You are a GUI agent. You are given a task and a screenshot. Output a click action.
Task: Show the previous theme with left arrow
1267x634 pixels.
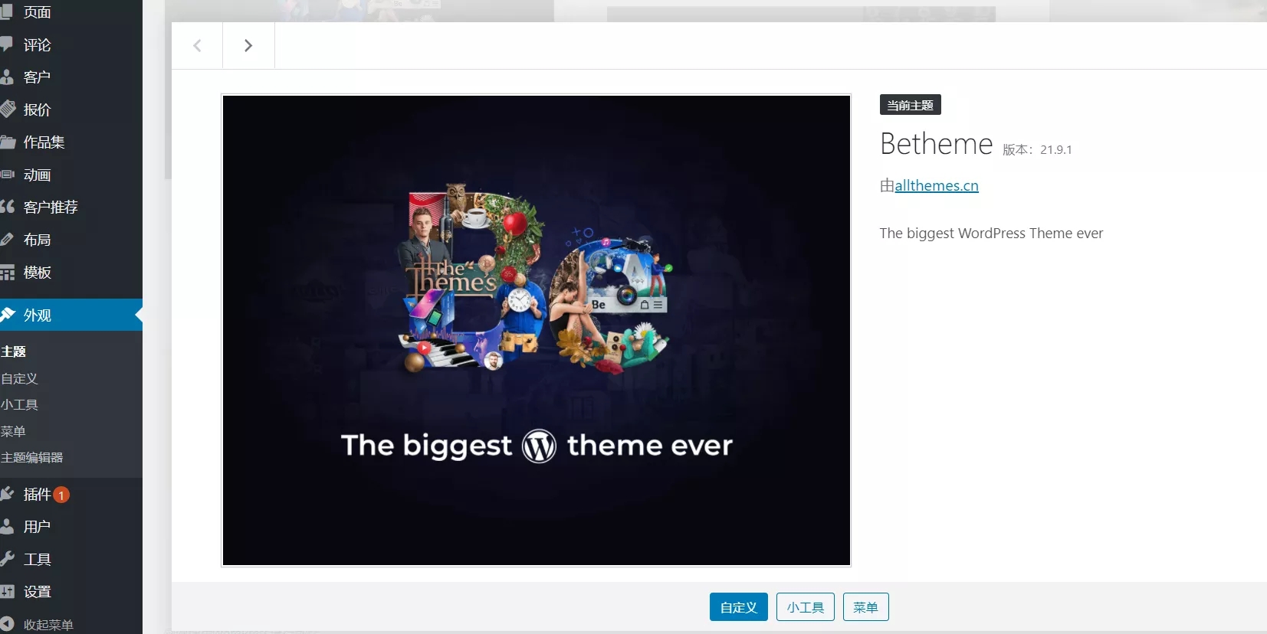tap(197, 46)
